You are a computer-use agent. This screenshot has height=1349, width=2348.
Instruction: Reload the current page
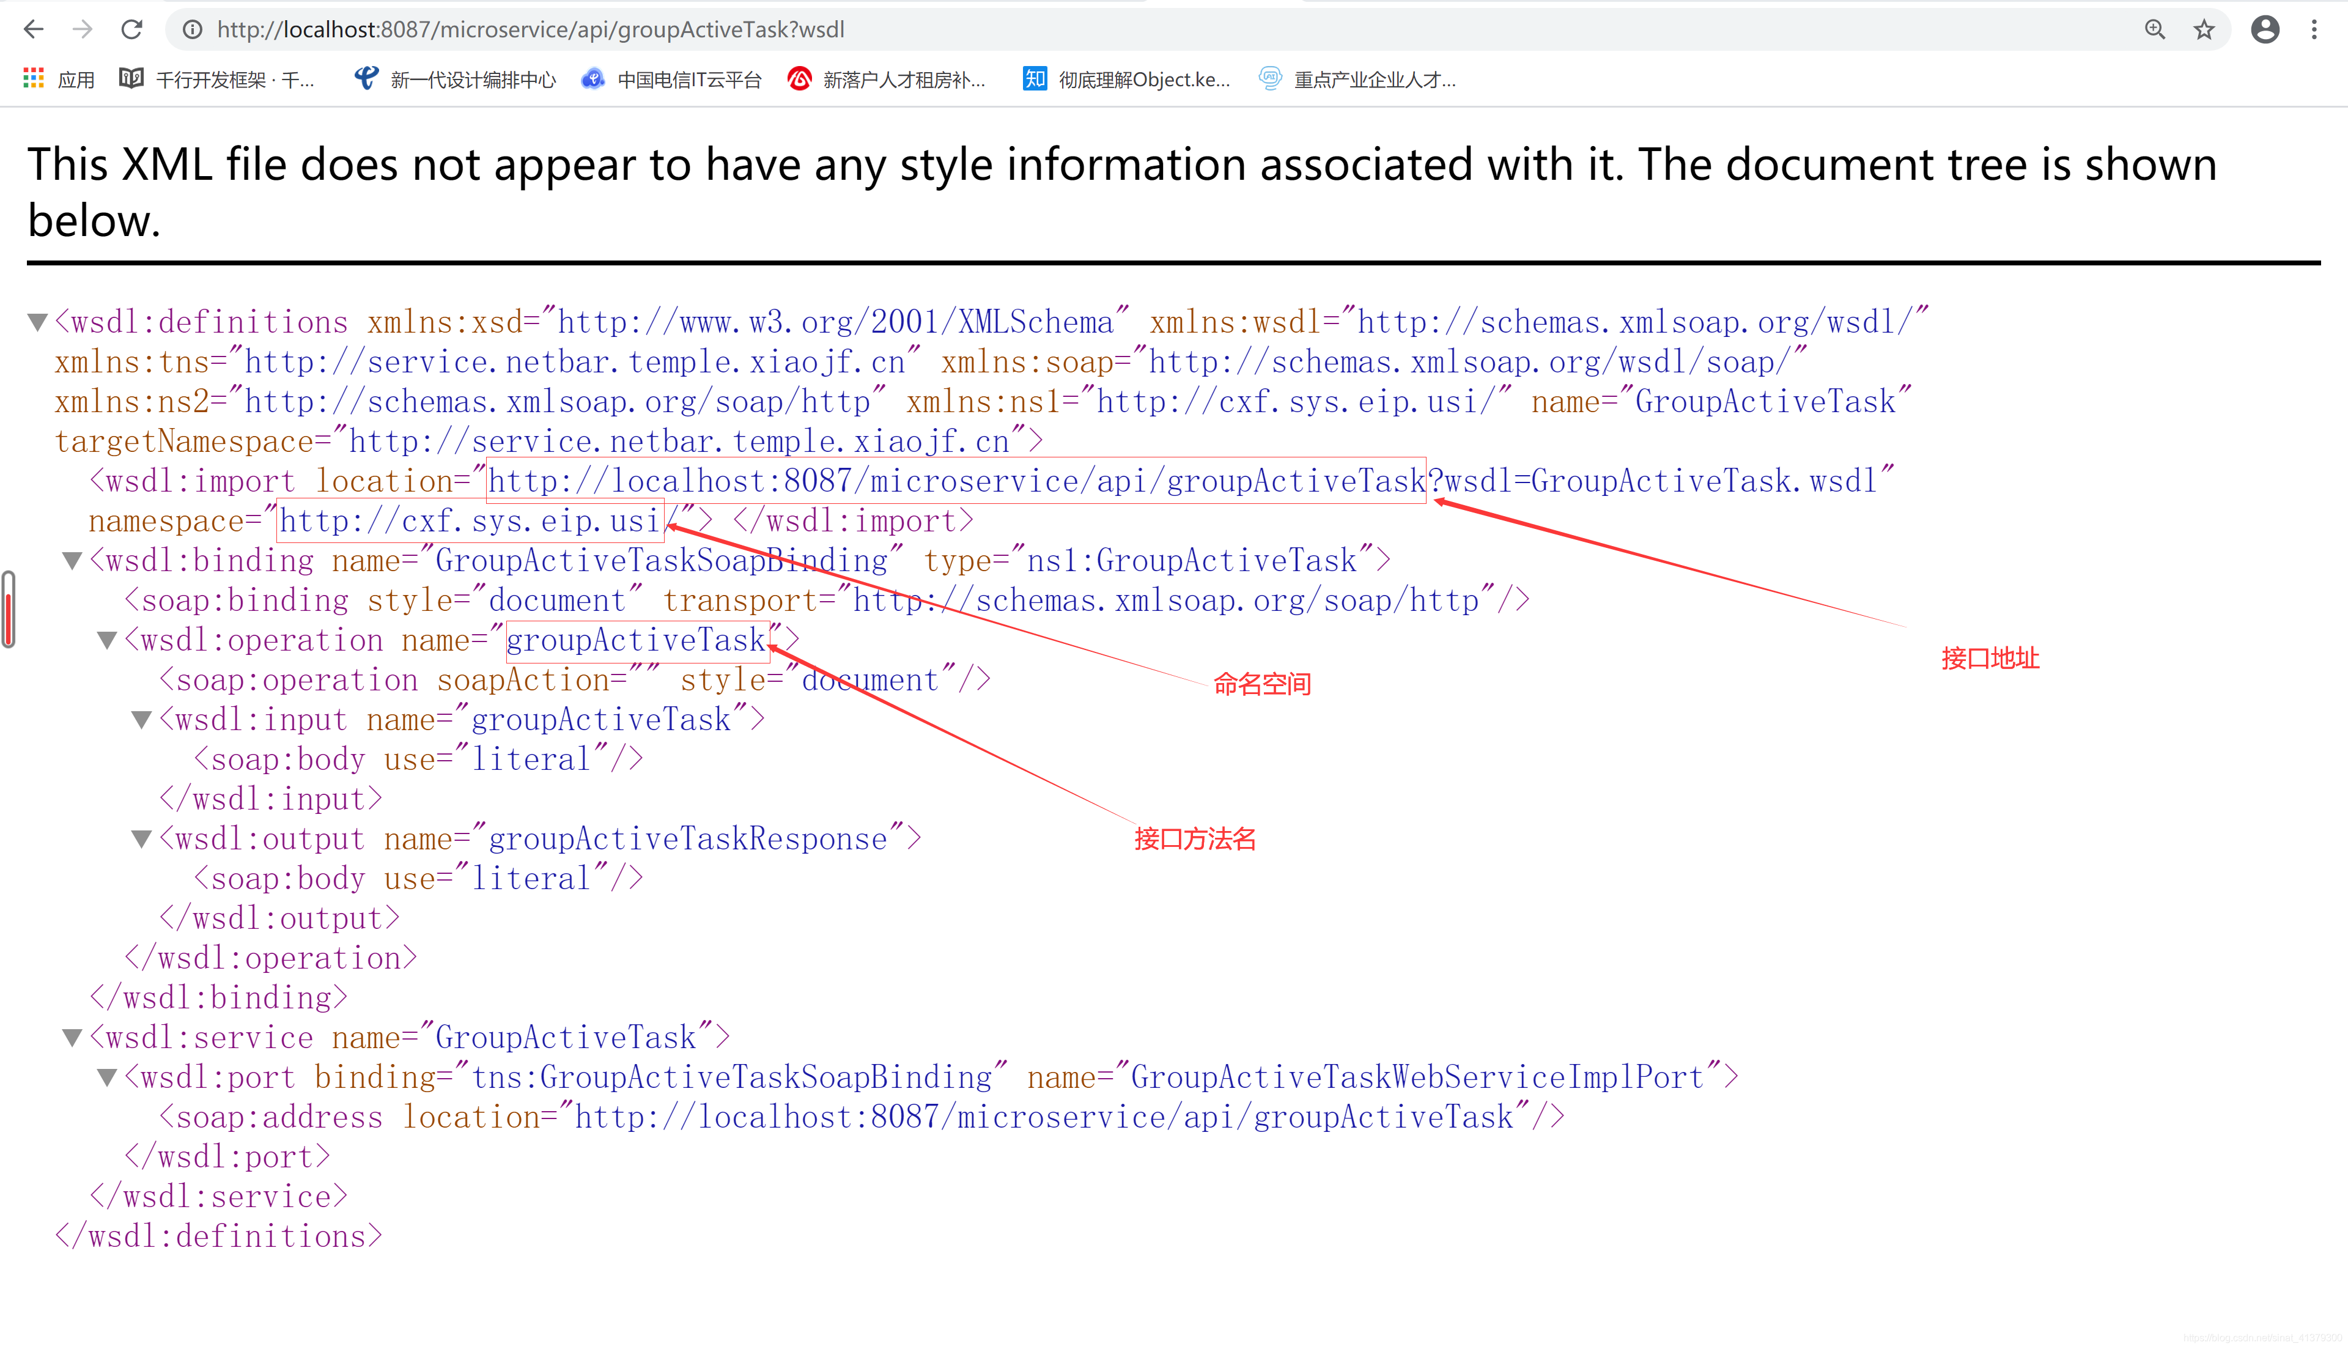(x=133, y=29)
